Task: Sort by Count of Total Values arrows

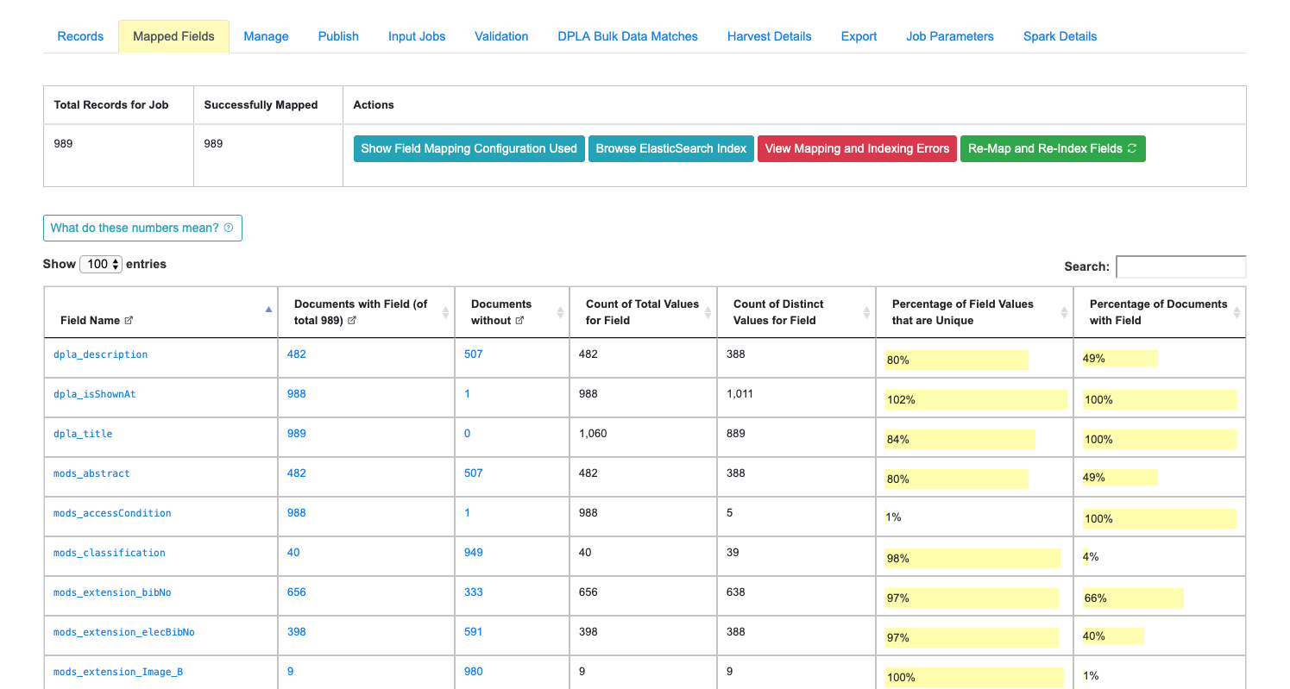Action: tap(708, 312)
